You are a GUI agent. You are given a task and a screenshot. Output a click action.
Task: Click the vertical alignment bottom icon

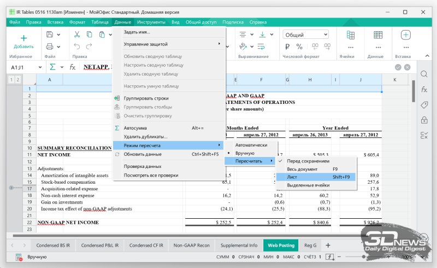click(x=262, y=34)
